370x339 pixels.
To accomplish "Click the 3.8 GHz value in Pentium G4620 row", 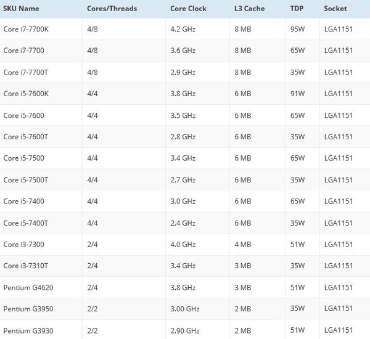I will pyautogui.click(x=183, y=288).
